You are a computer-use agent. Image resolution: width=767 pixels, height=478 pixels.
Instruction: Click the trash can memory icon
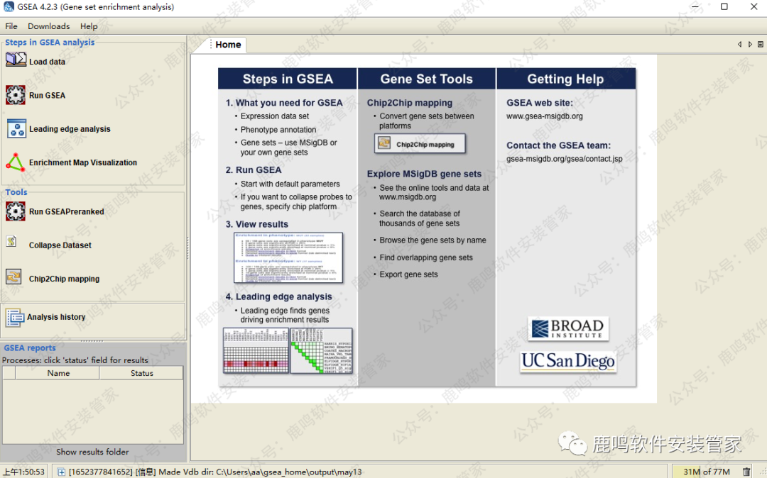[x=746, y=472]
